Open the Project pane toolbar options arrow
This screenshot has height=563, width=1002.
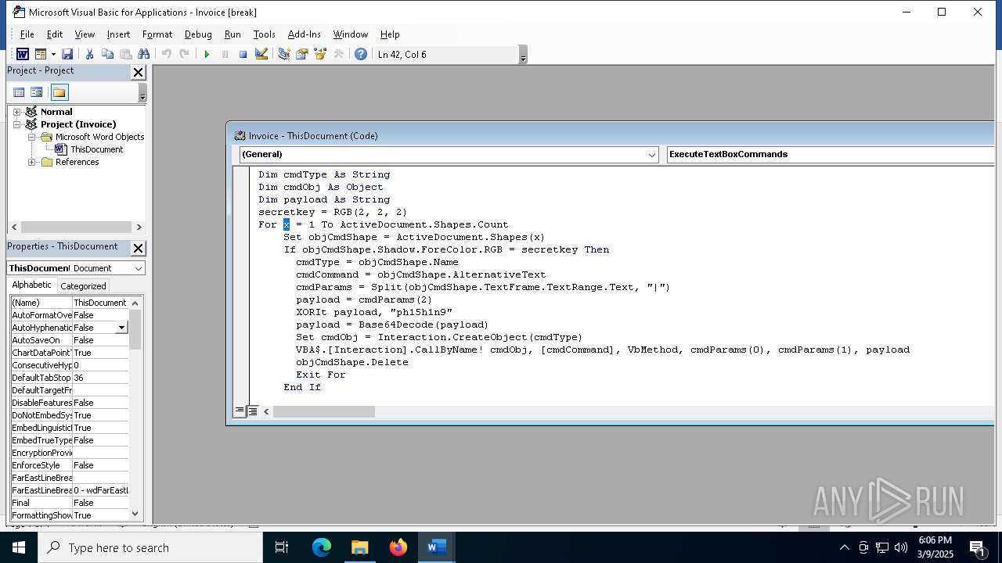[142, 93]
